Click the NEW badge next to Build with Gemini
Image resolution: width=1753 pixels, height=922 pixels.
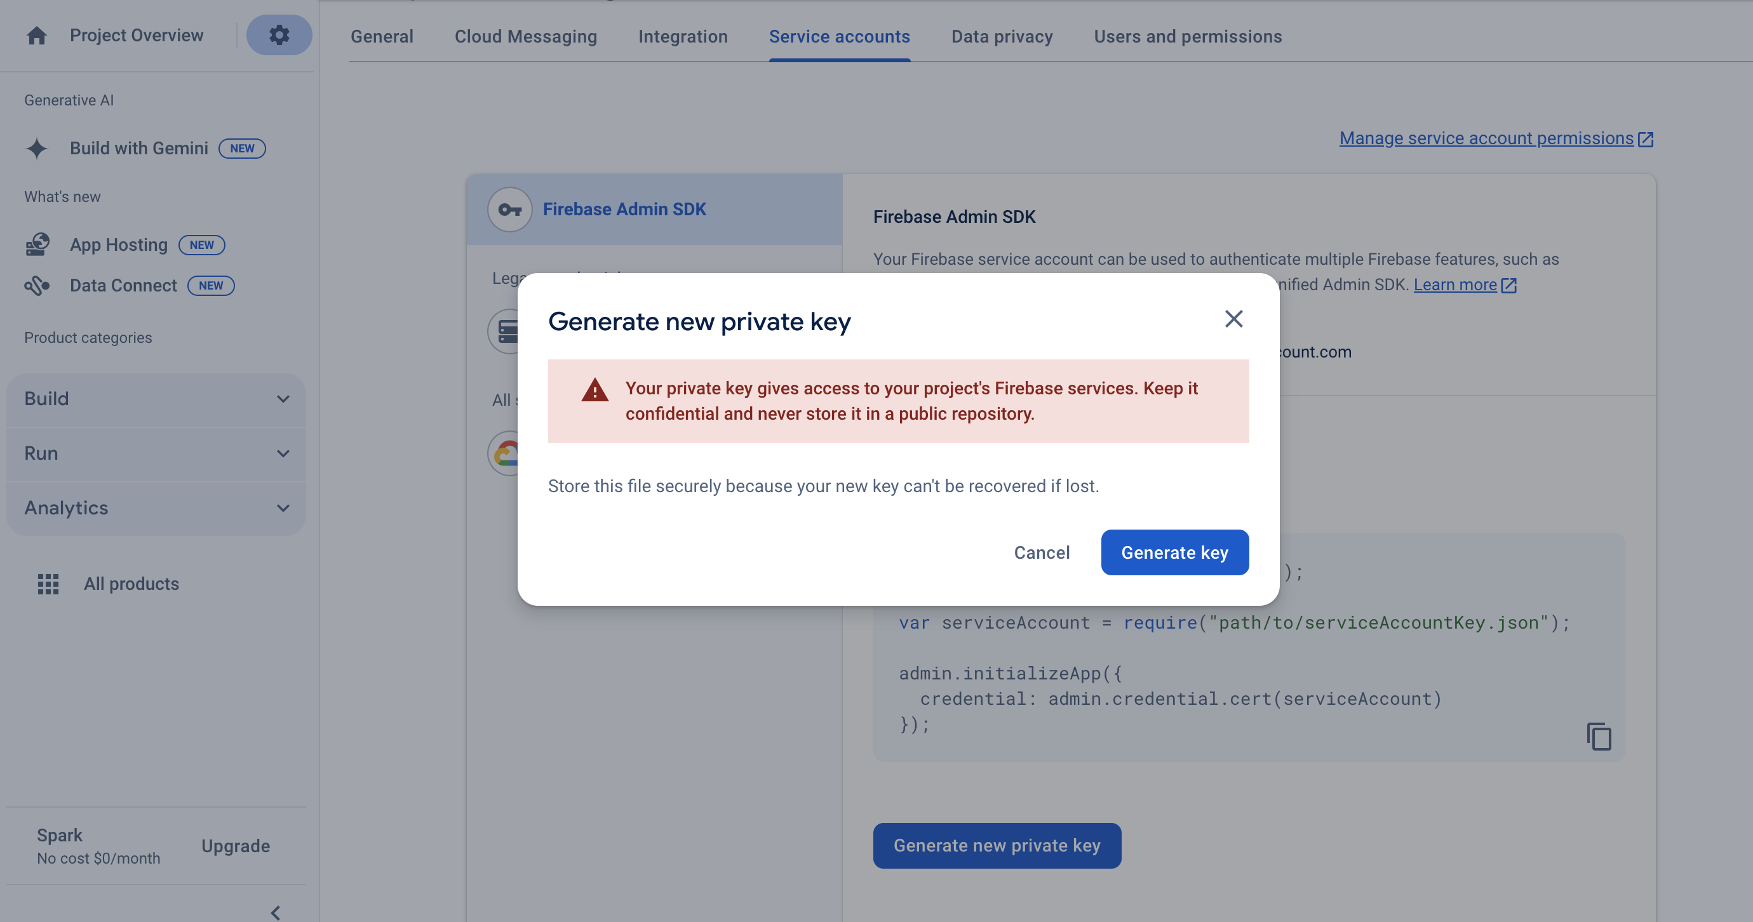pos(241,149)
